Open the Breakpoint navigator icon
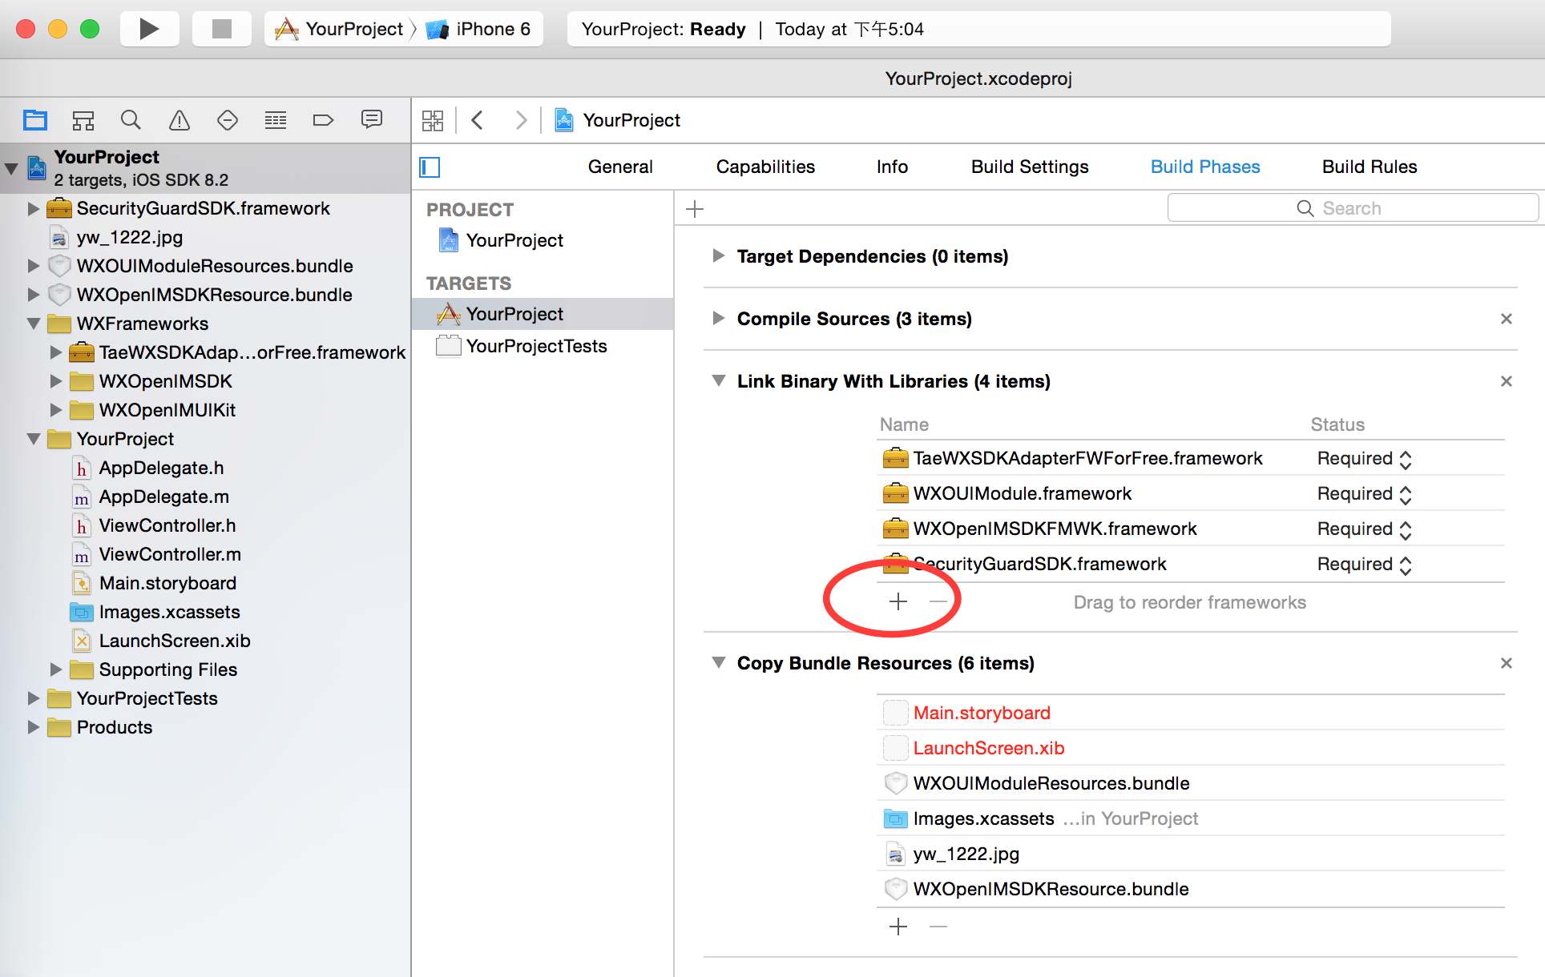Viewport: 1545px width, 977px height. click(x=323, y=121)
